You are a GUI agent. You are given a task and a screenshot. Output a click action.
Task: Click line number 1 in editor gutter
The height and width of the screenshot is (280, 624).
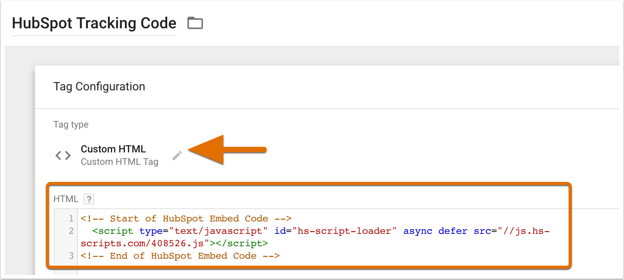(71, 219)
